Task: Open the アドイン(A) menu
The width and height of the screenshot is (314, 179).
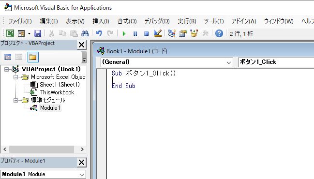Action: click(x=244, y=21)
